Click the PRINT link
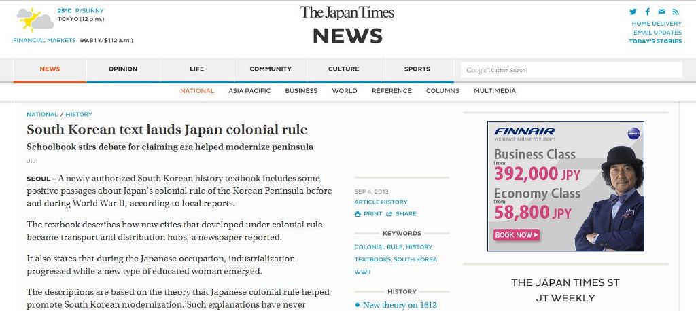The width and height of the screenshot is (696, 311). [x=373, y=214]
